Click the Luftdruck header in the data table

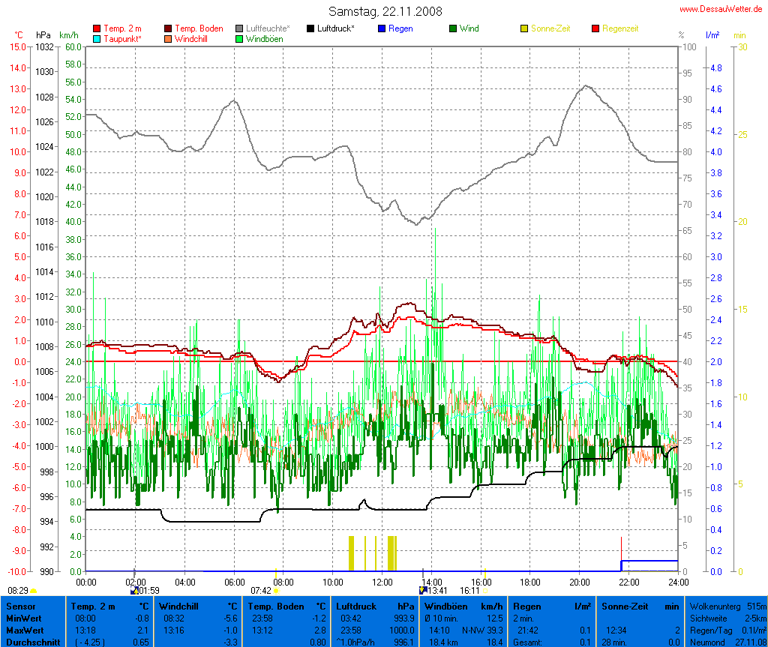click(356, 606)
